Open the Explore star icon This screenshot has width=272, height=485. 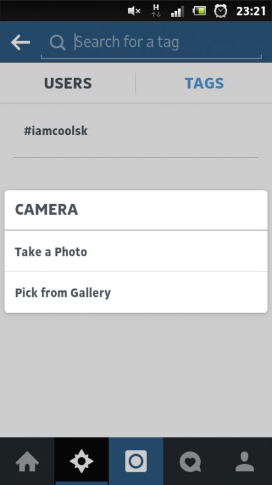[81, 461]
